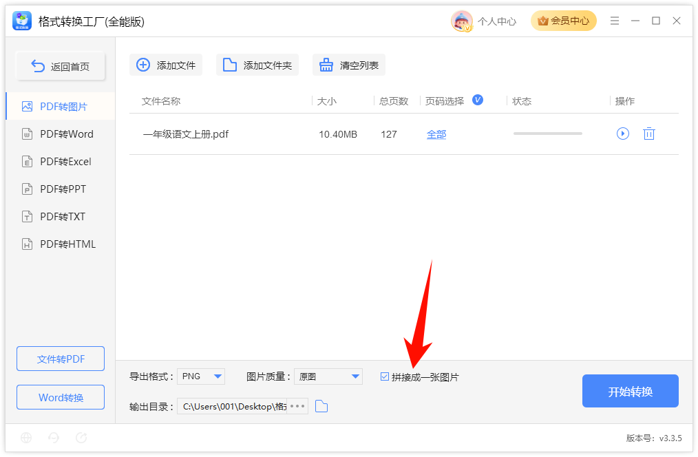698x457 pixels.
Task: Click the 总页数 column header
Action: 394,101
